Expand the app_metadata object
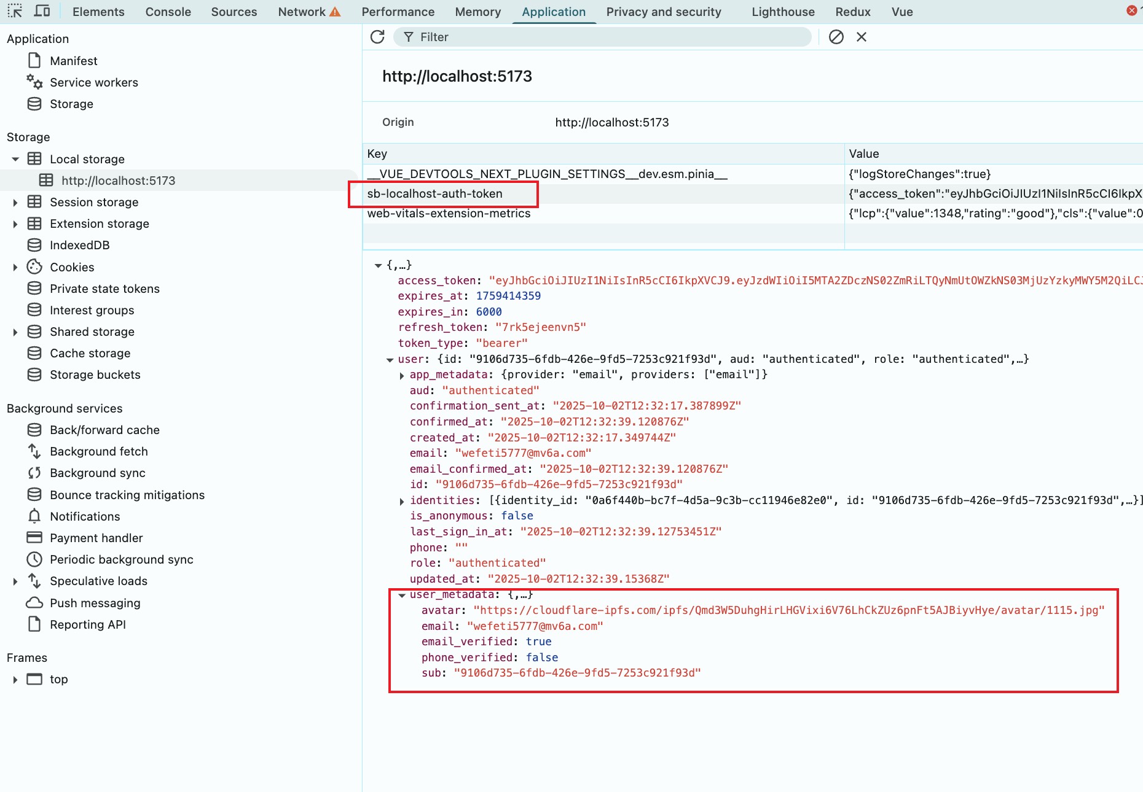The width and height of the screenshot is (1143, 792). point(402,375)
